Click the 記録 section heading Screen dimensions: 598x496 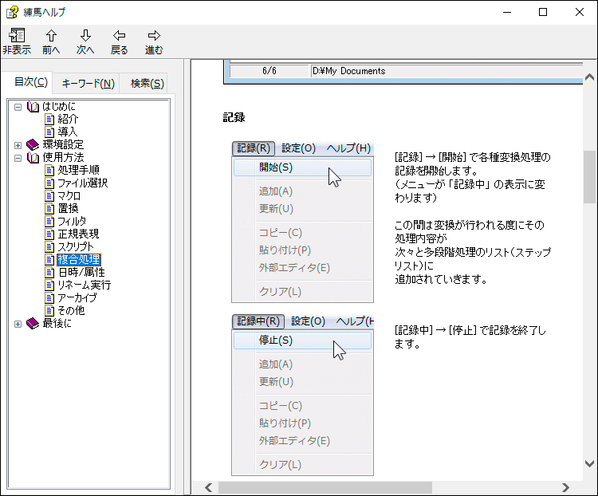pyautogui.click(x=234, y=117)
